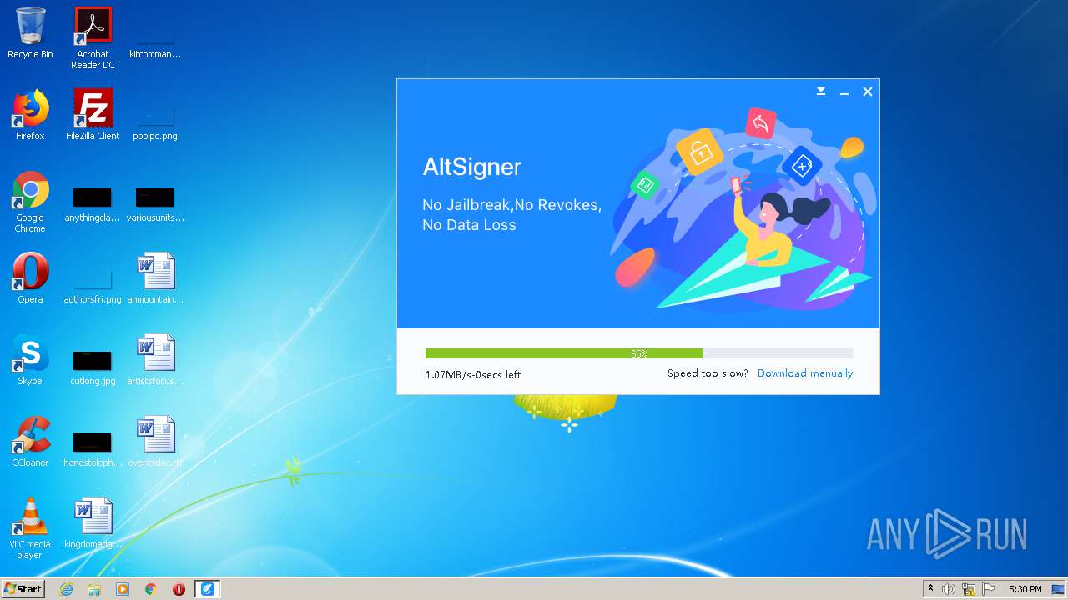Click the AltSigner title text
The image size is (1068, 600).
coord(472,167)
